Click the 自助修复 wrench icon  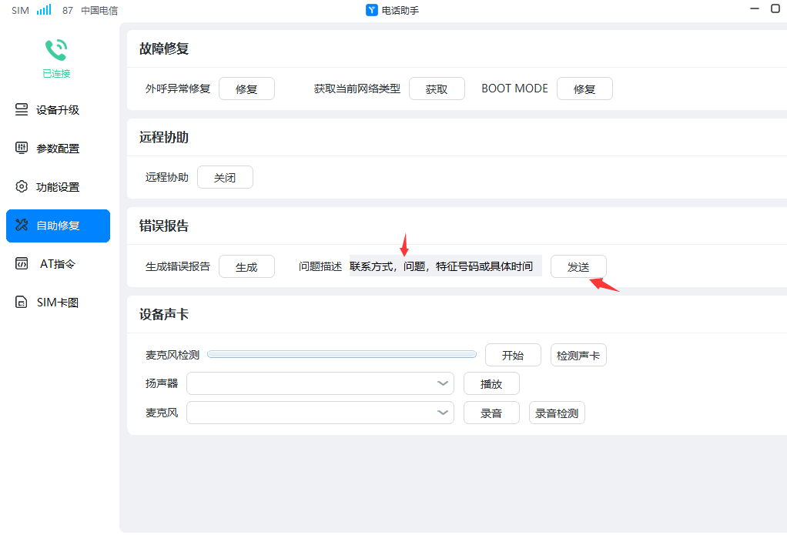pyautogui.click(x=22, y=225)
